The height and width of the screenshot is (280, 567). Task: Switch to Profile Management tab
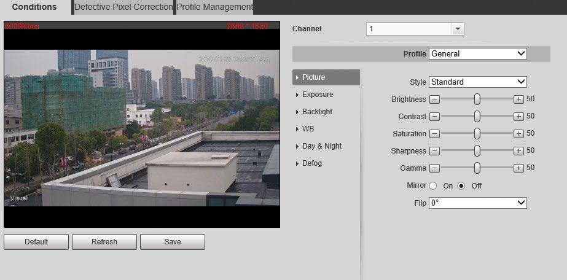[x=214, y=7]
